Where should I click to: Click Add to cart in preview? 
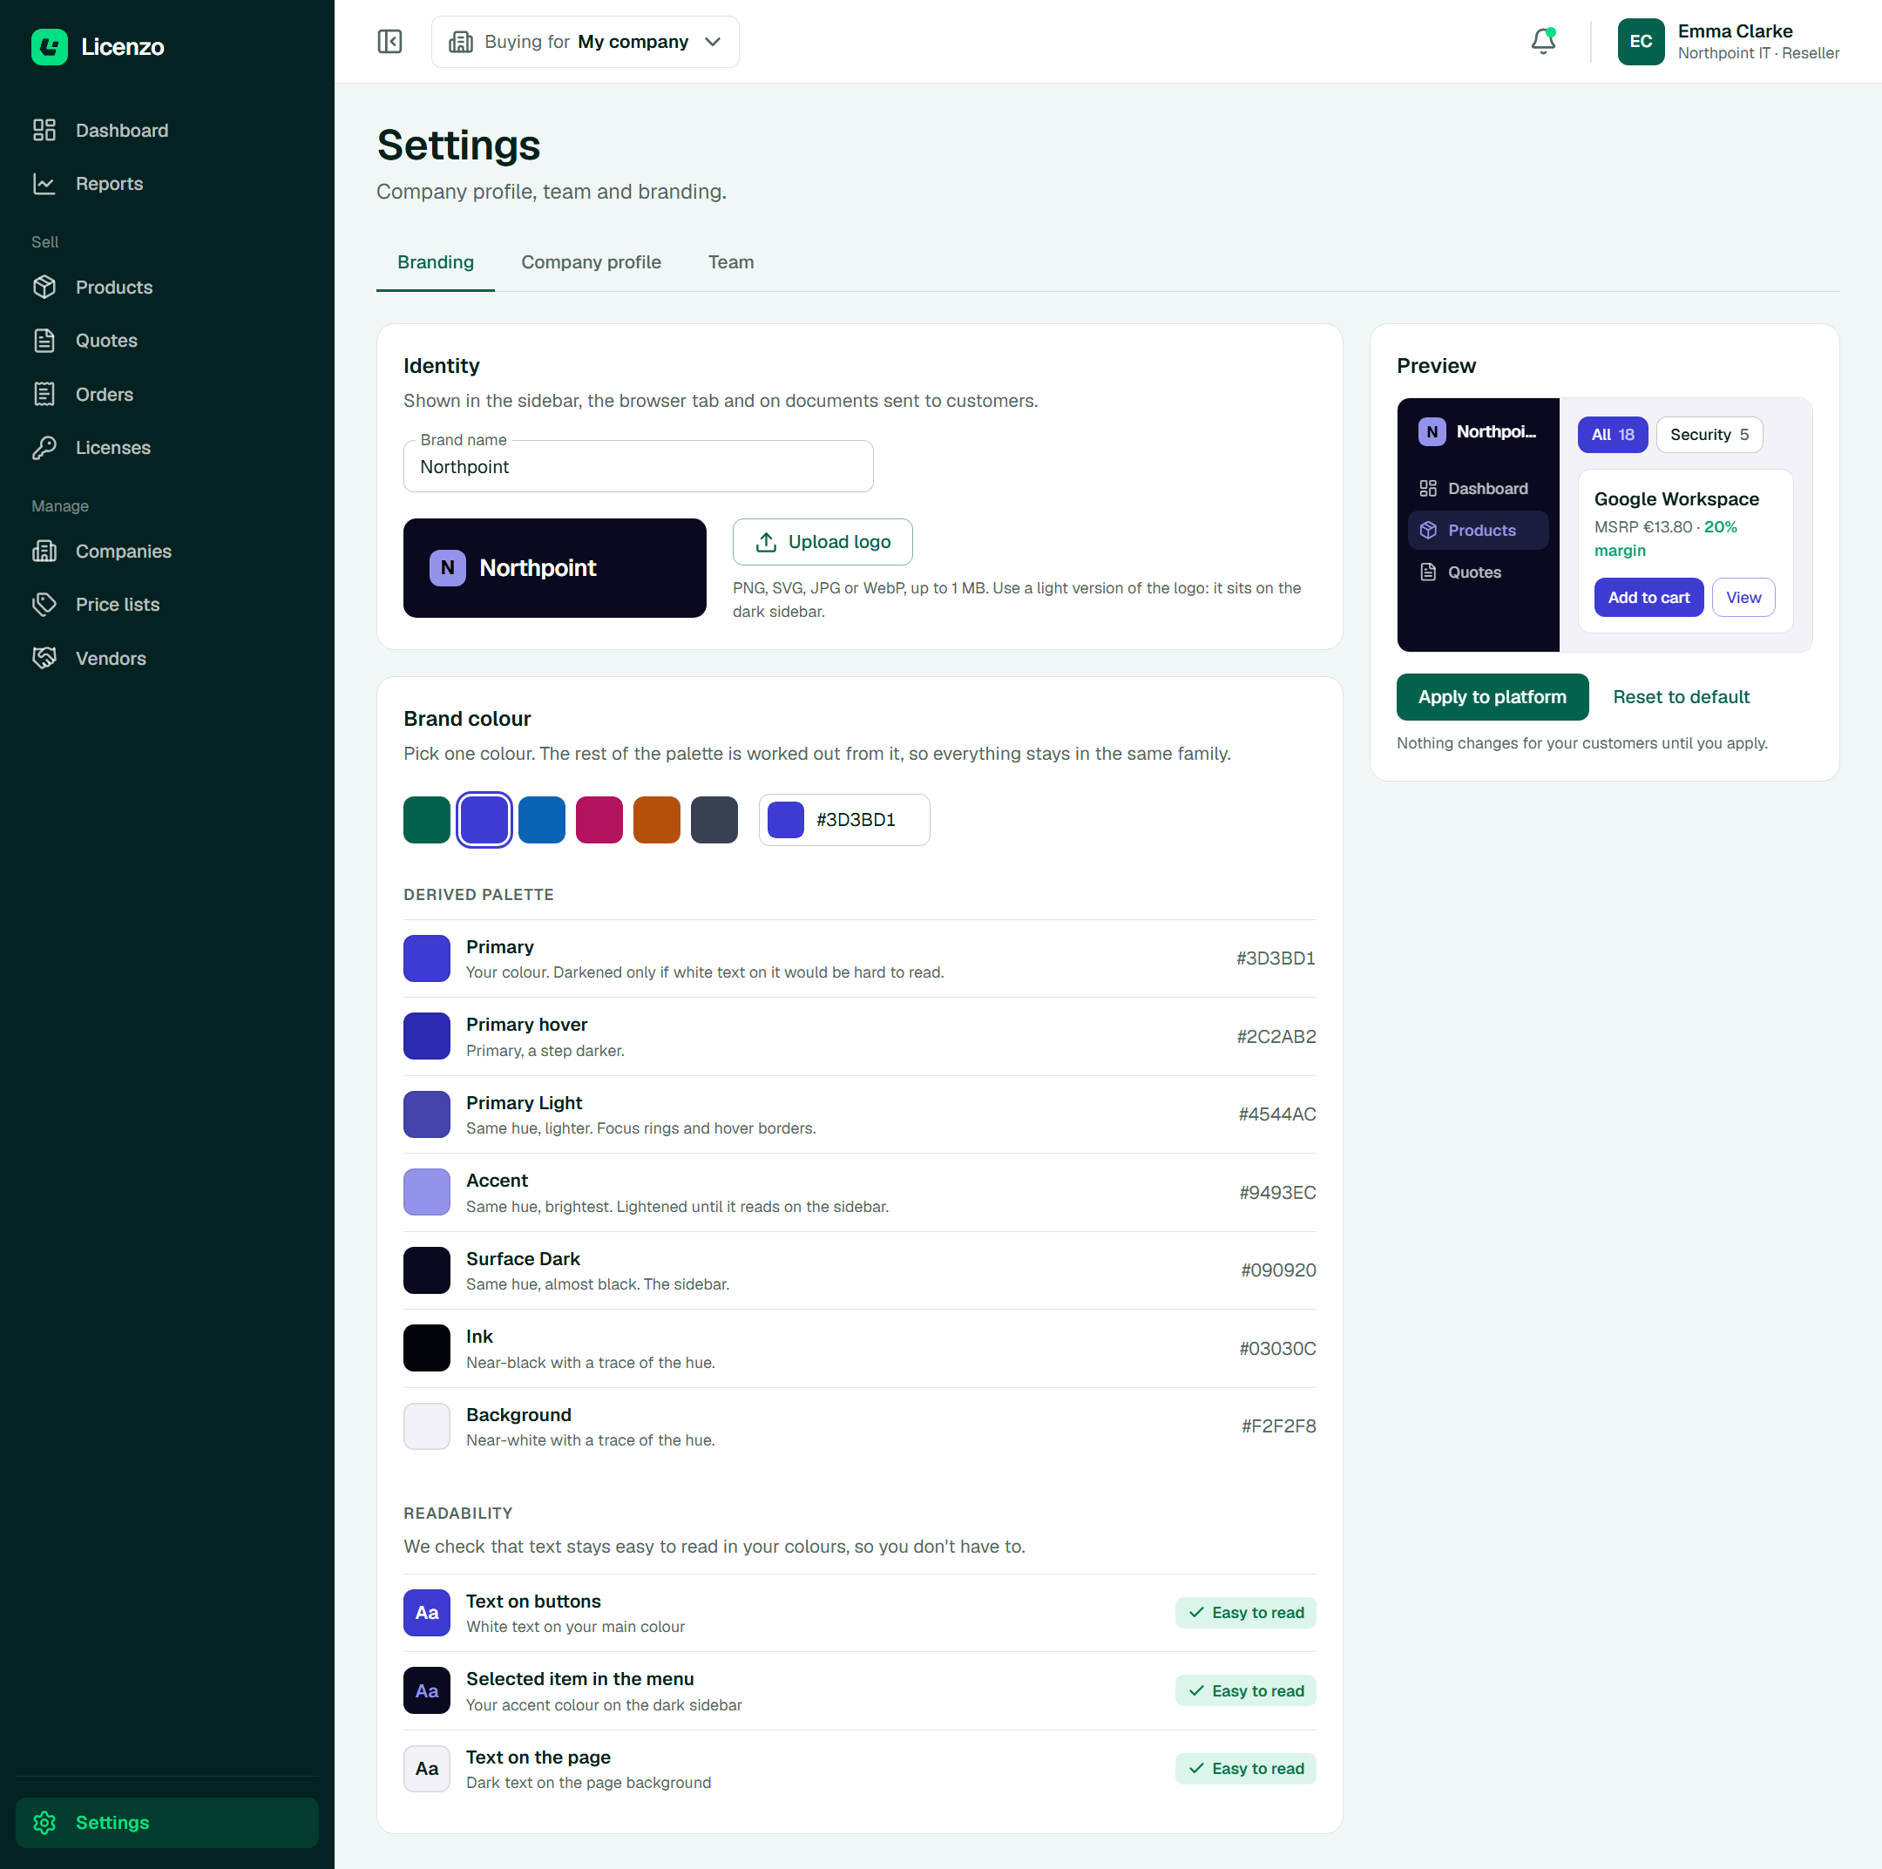click(1648, 597)
